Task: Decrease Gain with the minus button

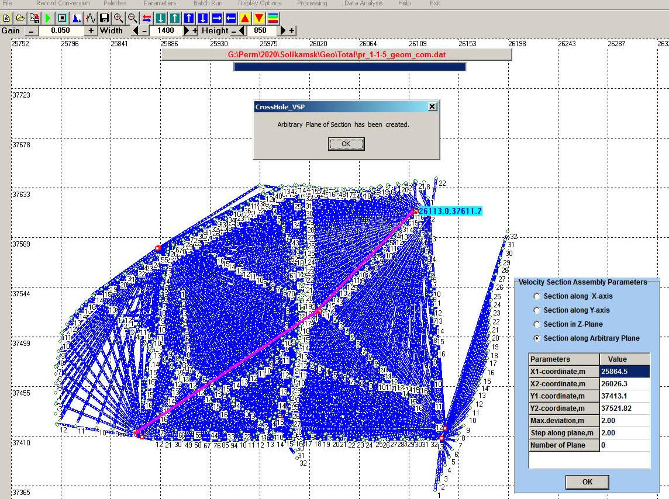Action: pyautogui.click(x=31, y=30)
